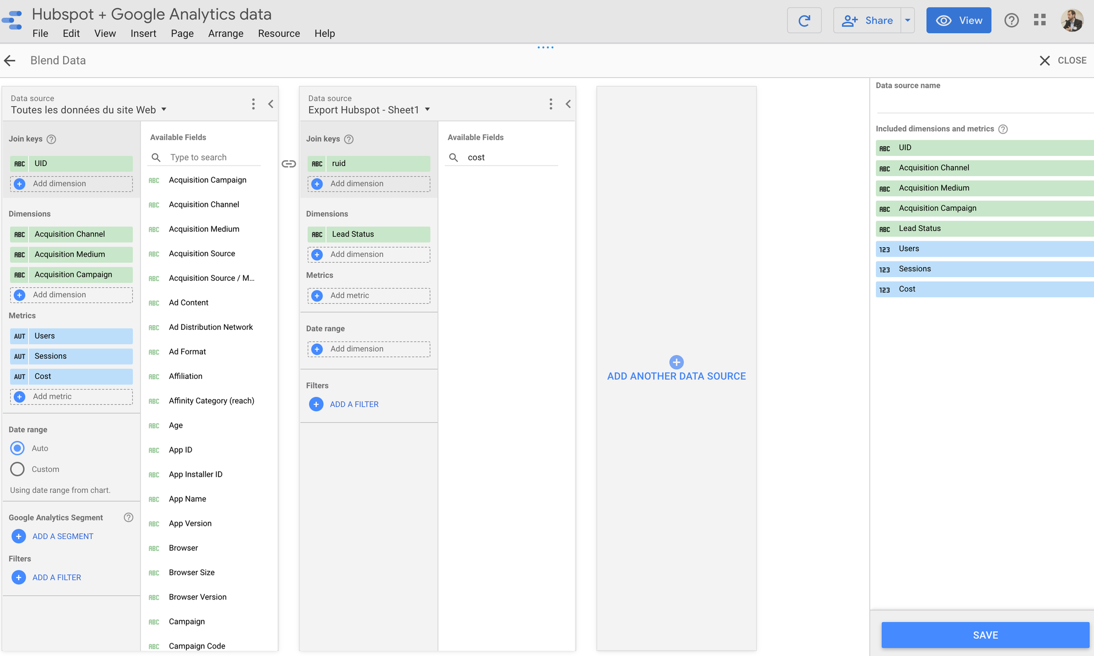This screenshot has height=656, width=1094.
Task: Open the Insert menu
Action: [x=143, y=33]
